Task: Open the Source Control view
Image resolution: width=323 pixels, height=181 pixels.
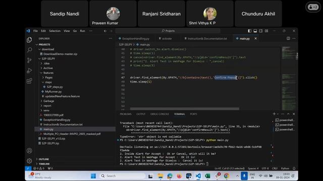Action: (29, 60)
